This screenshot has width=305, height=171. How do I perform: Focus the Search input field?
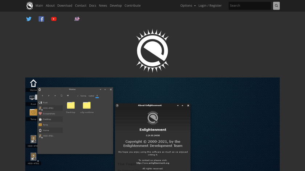249,6
